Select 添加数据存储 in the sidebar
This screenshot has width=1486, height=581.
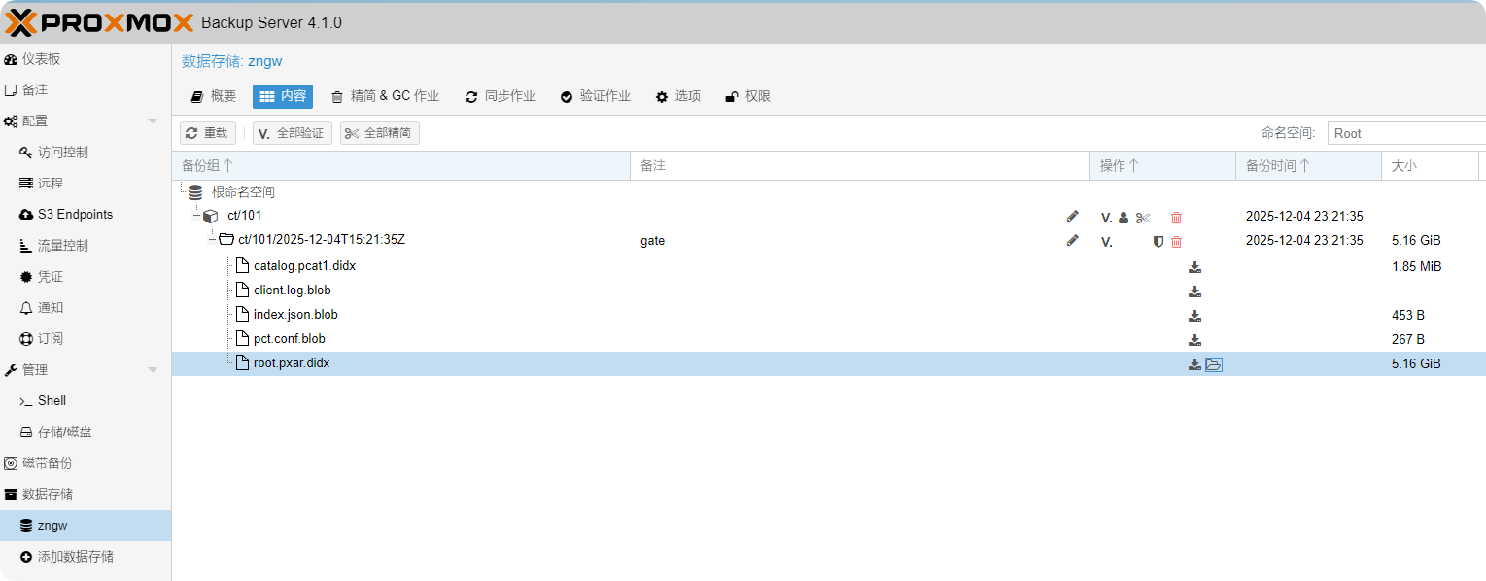pyautogui.click(x=75, y=557)
